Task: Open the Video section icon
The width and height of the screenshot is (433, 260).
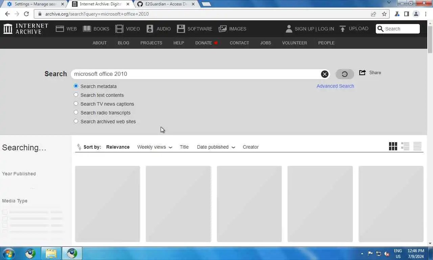Action: 119,29
